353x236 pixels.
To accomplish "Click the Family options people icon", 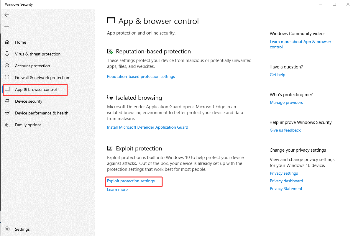I will [x=7, y=125].
